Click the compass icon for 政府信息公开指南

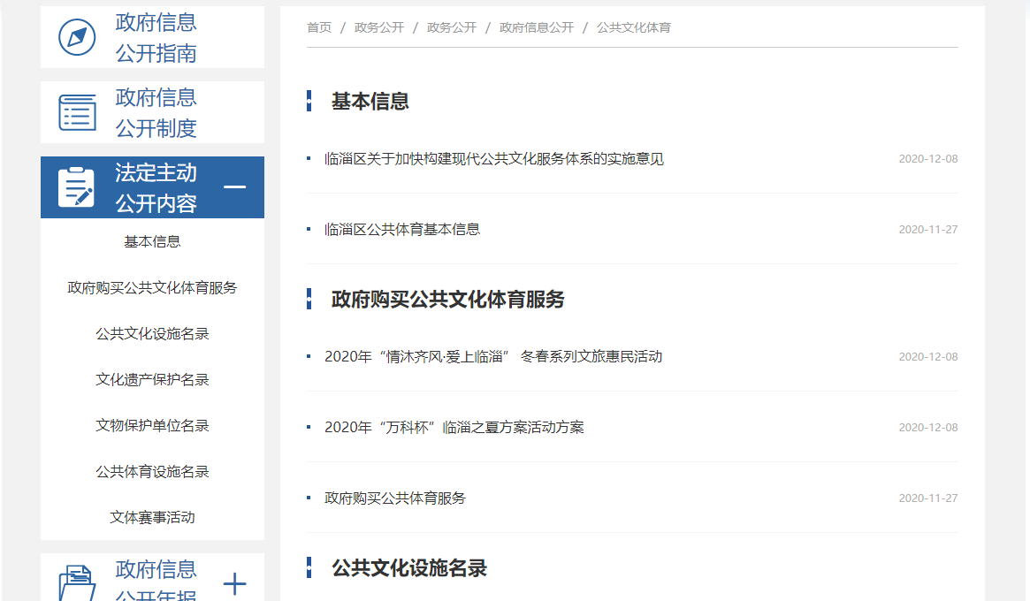[x=77, y=37]
